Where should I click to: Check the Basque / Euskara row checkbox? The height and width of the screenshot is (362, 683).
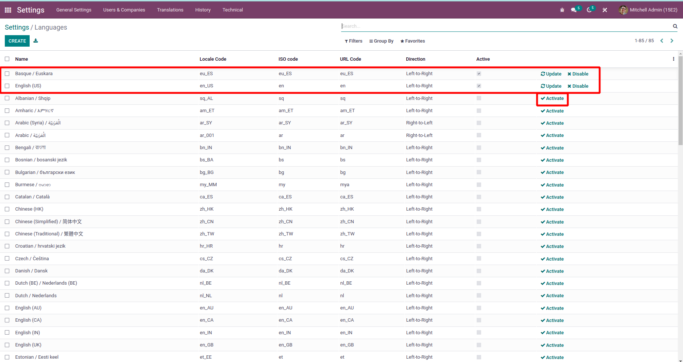coord(7,74)
